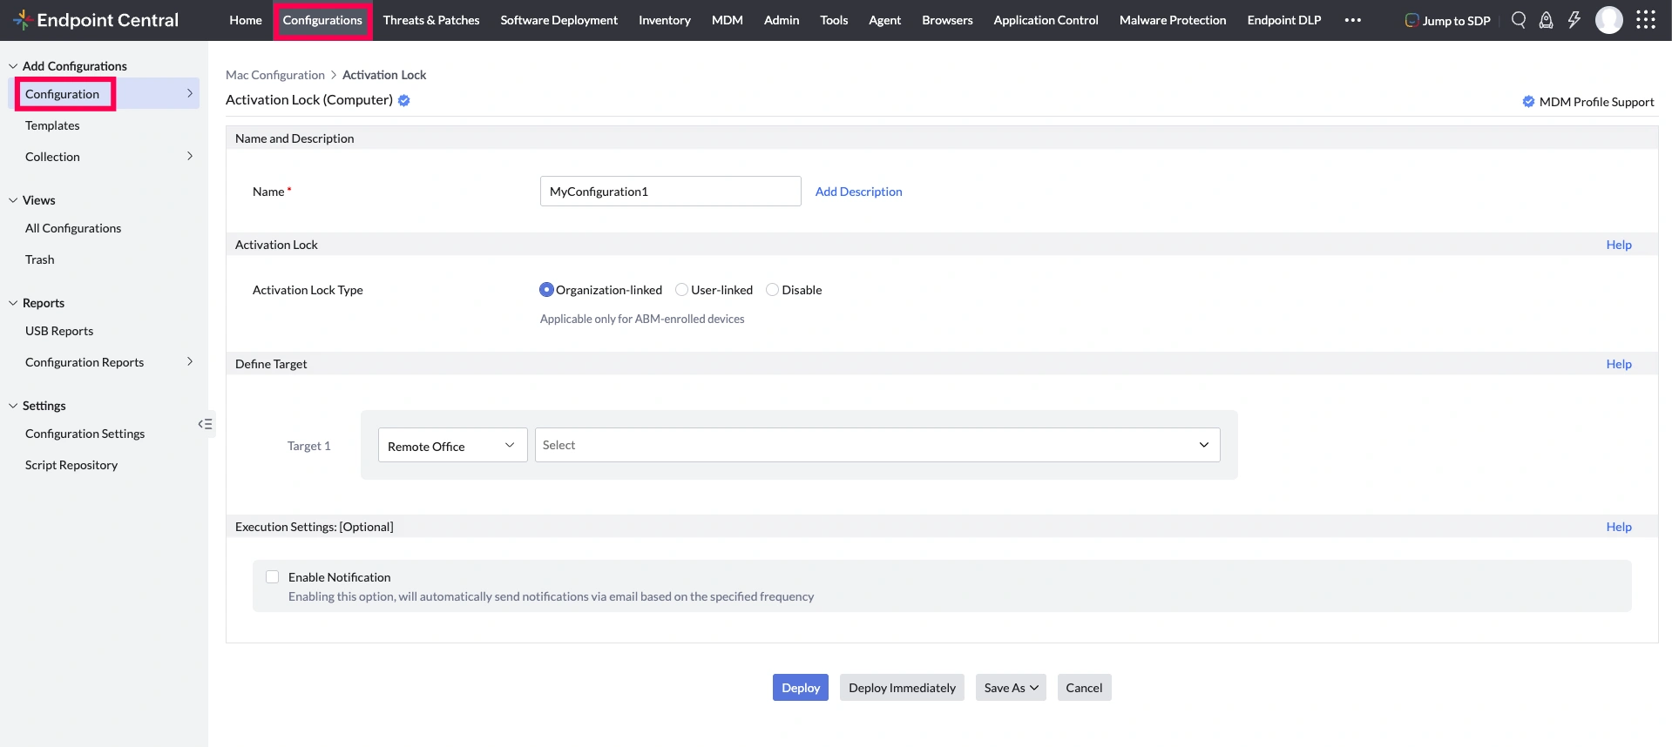Open the target Select dropdown
This screenshot has width=1672, height=747.
(877, 445)
